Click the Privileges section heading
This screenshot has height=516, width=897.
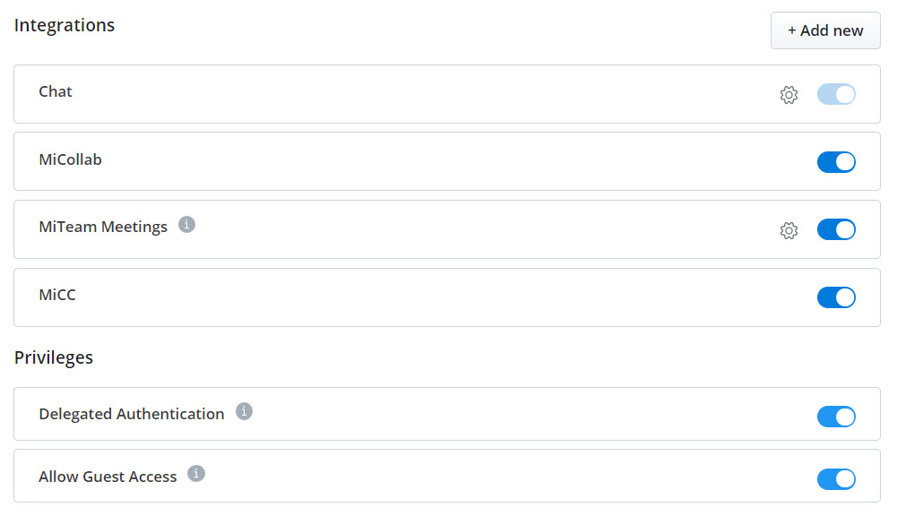pos(54,357)
